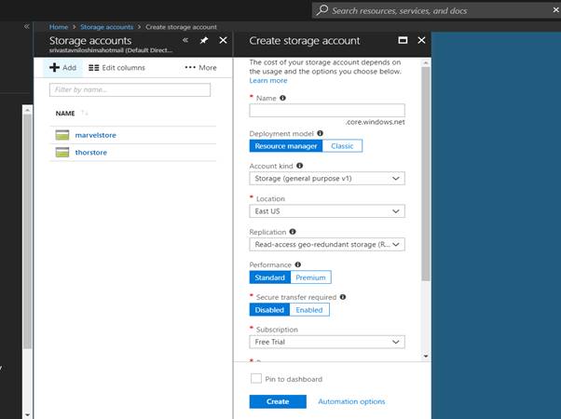Open the Subscription dropdown showing Free Trial
The height and width of the screenshot is (419, 561).
click(x=327, y=342)
